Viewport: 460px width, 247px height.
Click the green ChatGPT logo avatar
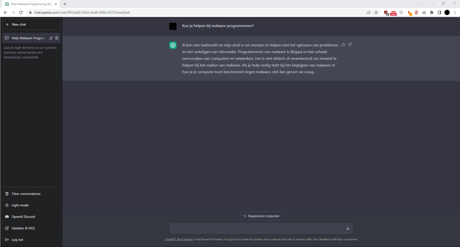[173, 45]
